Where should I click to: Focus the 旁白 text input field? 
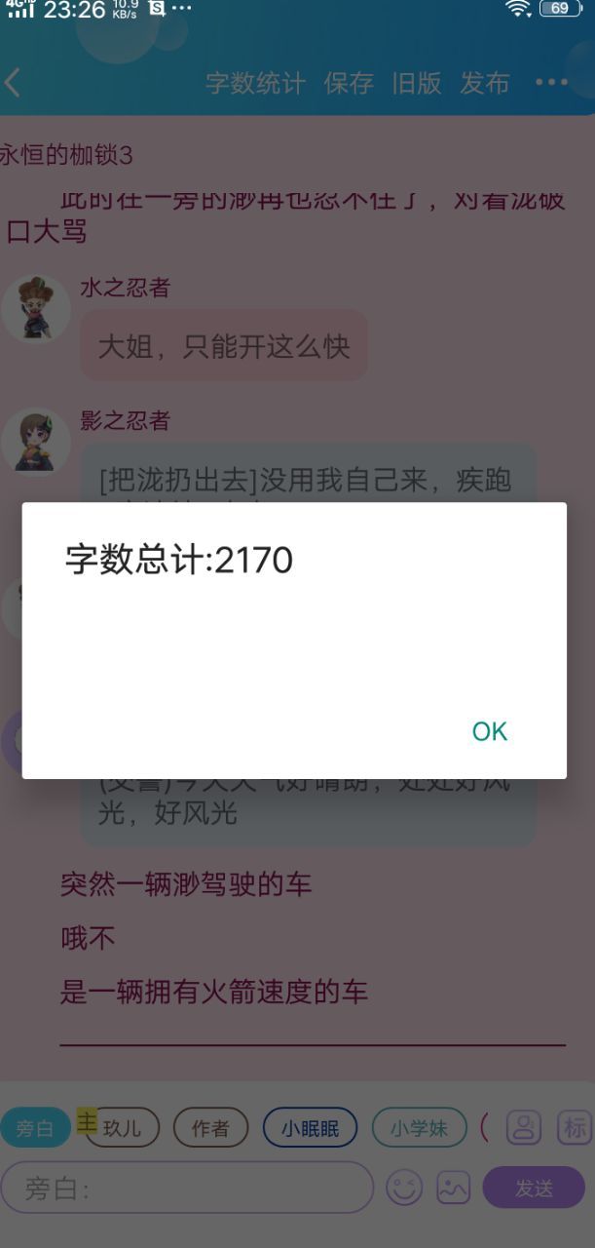187,1188
